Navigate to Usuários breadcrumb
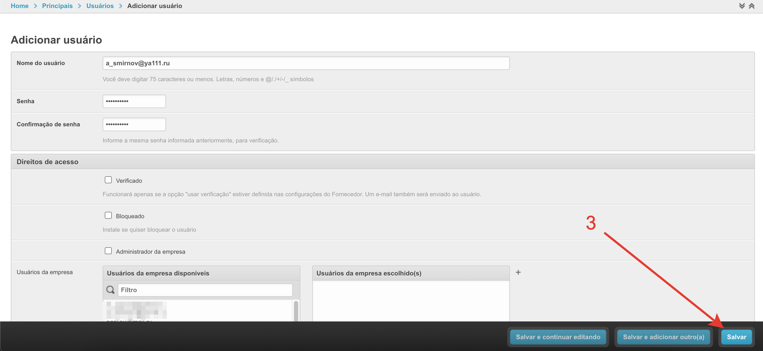This screenshot has width=763, height=351. pyautogui.click(x=100, y=6)
